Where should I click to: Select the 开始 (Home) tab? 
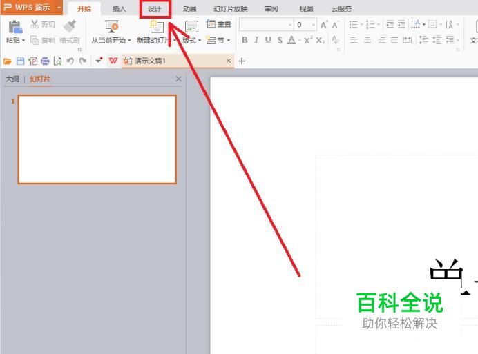coord(84,9)
